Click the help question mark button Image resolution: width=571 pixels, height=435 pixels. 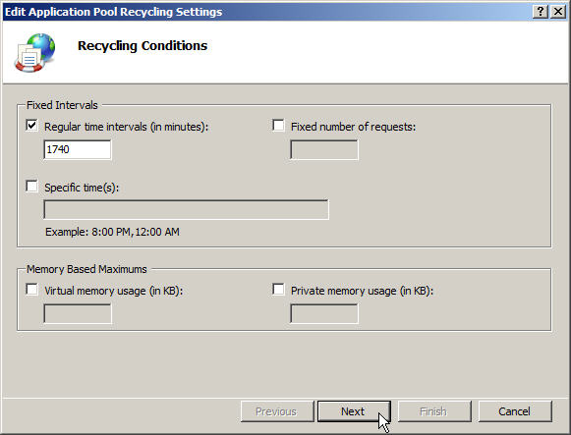point(541,12)
